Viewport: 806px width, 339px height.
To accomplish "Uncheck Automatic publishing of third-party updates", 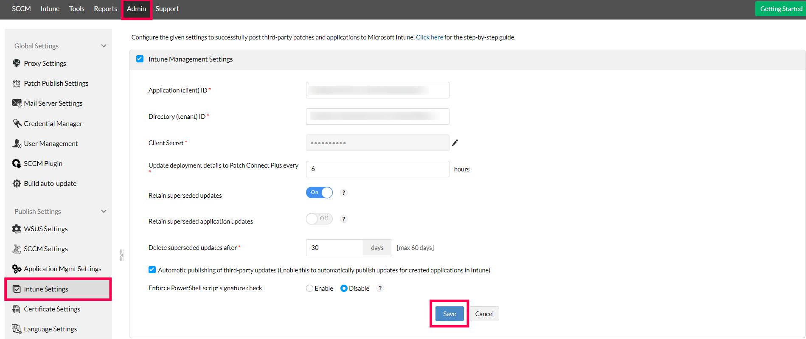I will 152,270.
